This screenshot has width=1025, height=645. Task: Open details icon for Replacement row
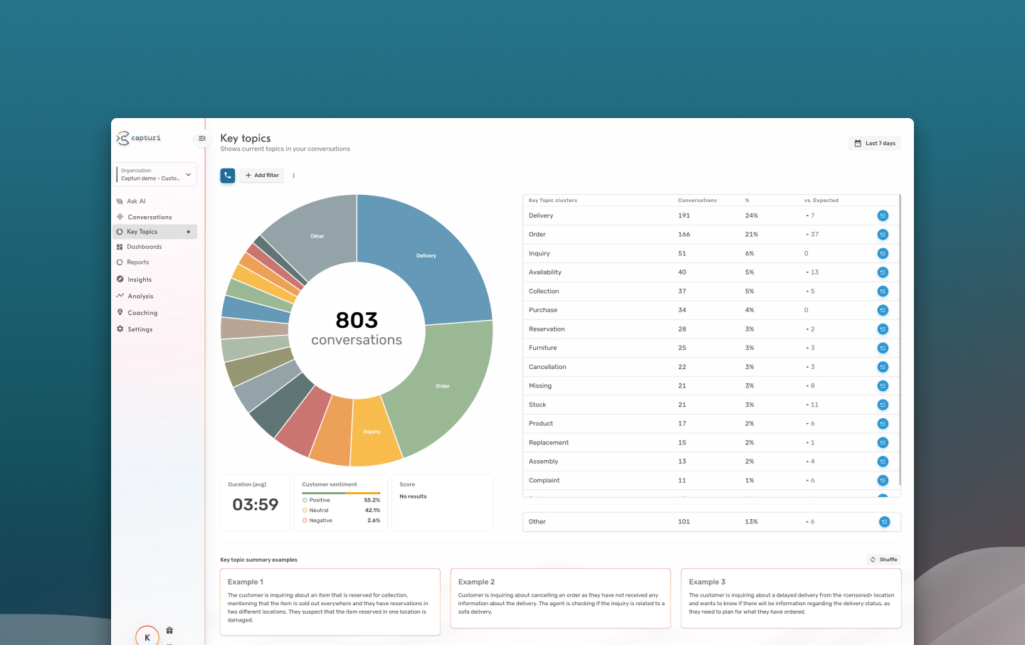pos(883,442)
